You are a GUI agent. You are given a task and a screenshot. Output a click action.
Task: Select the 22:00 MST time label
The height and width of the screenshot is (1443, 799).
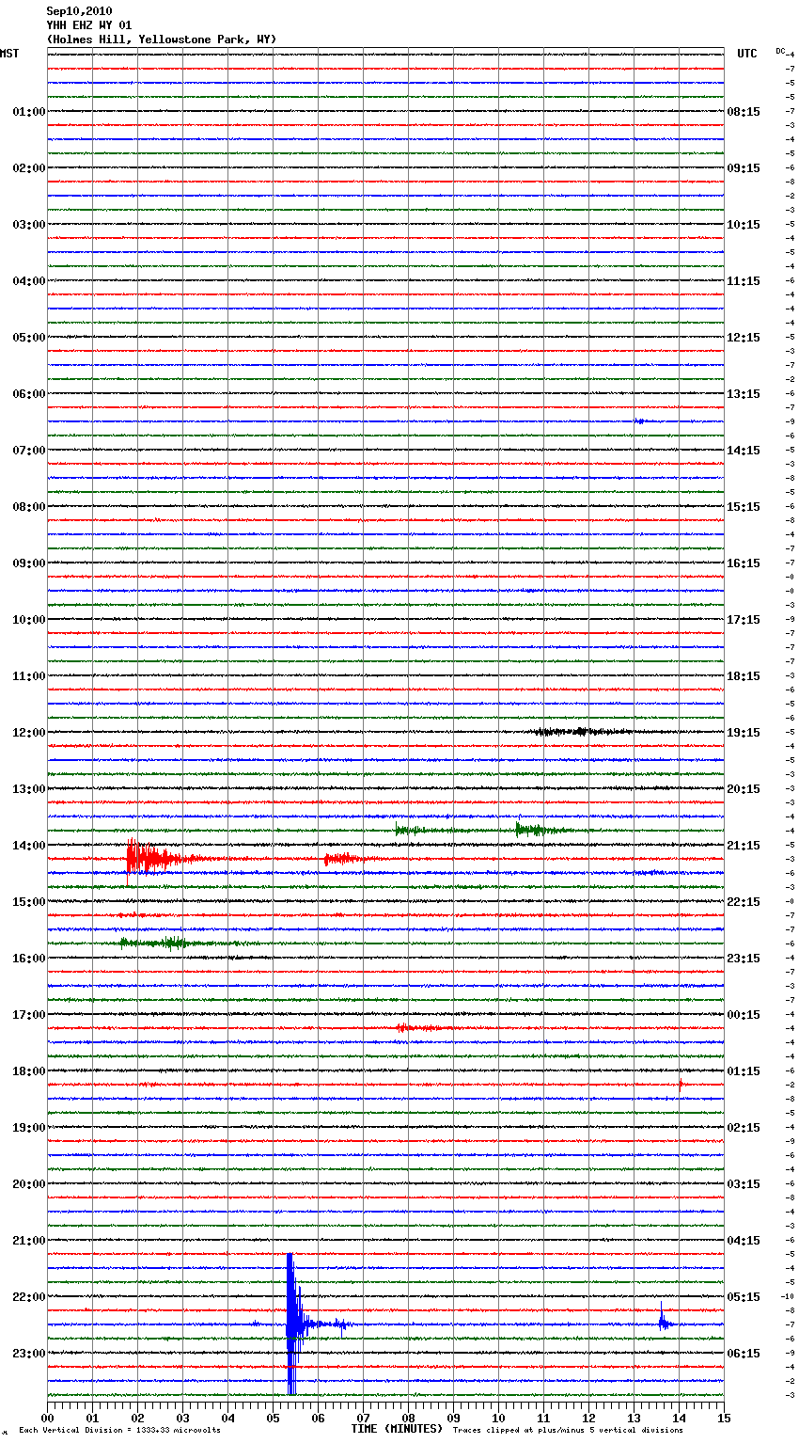28,1297
